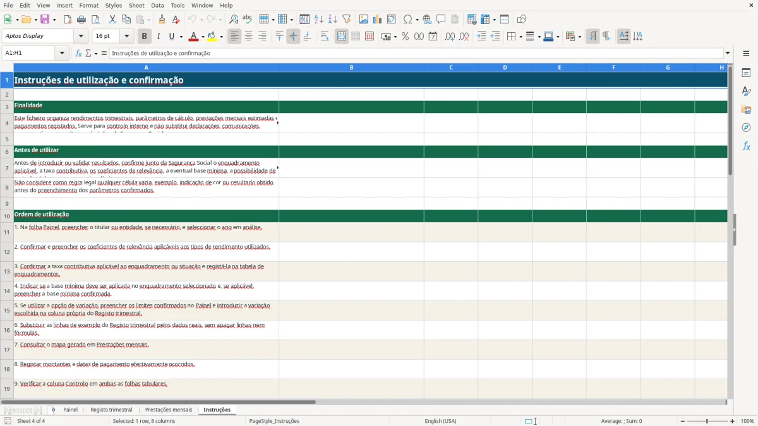This screenshot has width=758, height=426.
Task: Open the conditional formatting dropdown arrow
Action: [x=579, y=37]
